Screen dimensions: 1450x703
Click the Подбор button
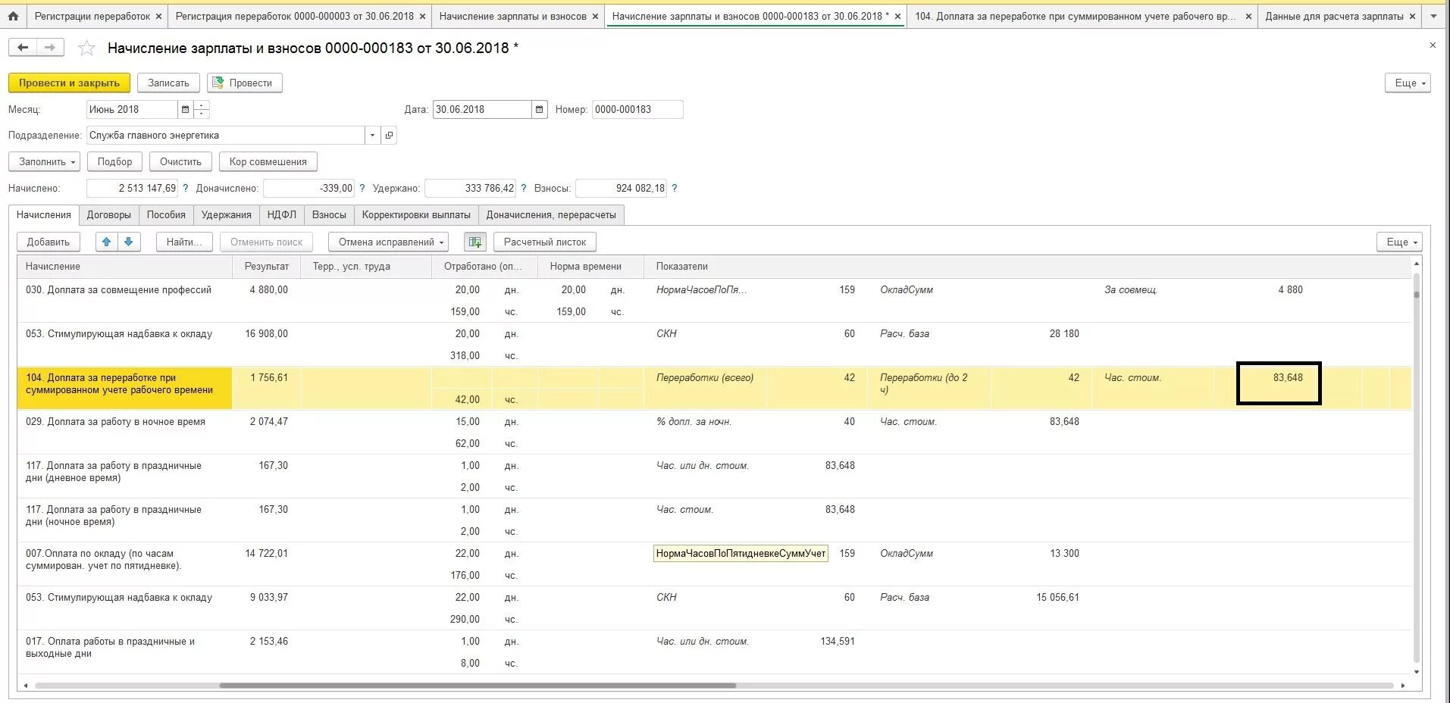click(114, 161)
